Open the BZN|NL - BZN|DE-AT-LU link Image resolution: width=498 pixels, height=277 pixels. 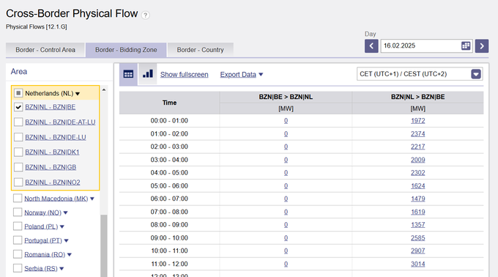(x=60, y=122)
